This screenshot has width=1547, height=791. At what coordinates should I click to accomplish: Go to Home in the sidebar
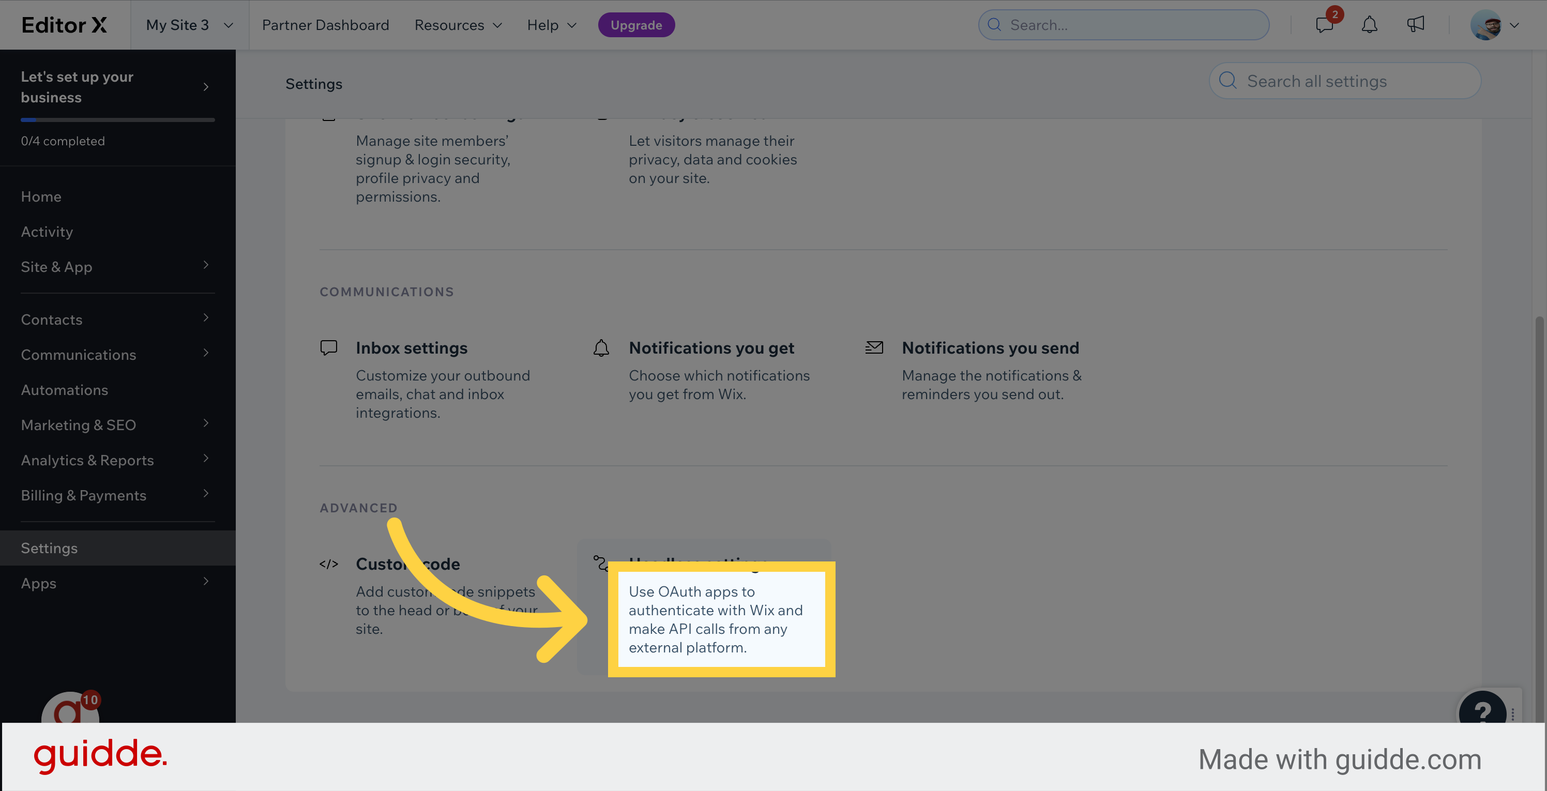41,196
